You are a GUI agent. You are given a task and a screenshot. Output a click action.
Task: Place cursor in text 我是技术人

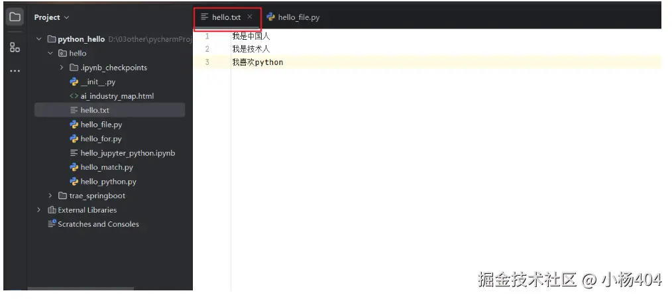pos(251,49)
